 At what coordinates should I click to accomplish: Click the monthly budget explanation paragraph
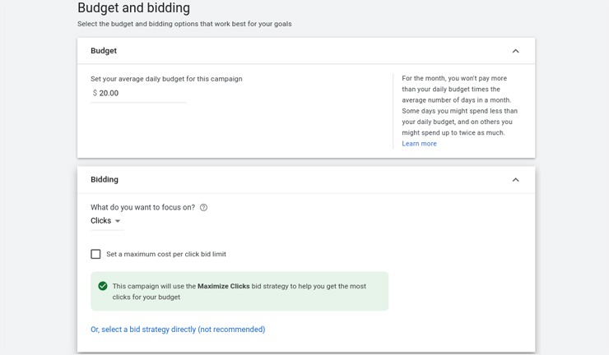(x=459, y=105)
